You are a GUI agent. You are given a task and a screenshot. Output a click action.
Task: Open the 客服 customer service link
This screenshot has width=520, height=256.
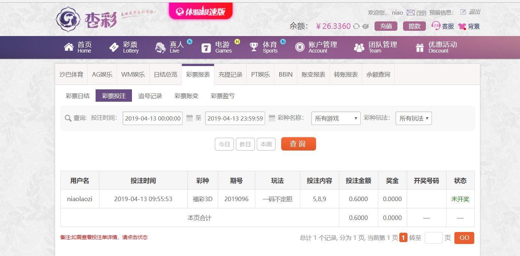(x=448, y=26)
